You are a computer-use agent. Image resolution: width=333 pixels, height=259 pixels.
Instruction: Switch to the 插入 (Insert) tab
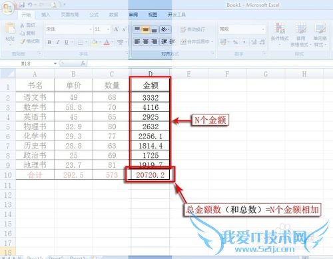tap(45, 15)
